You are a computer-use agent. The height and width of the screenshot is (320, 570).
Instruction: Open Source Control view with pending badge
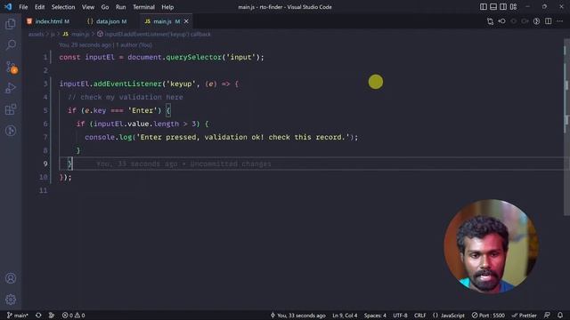tap(11, 68)
